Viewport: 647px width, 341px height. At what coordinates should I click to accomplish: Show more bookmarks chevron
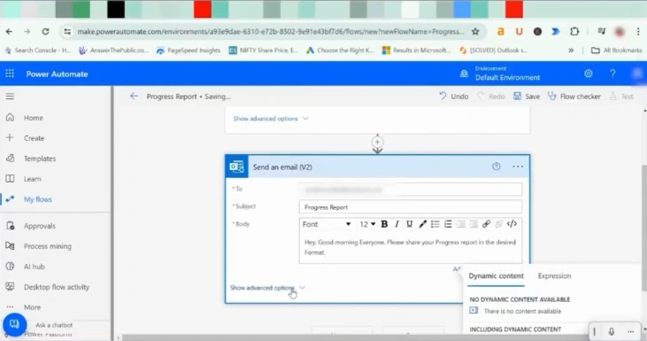pos(571,50)
